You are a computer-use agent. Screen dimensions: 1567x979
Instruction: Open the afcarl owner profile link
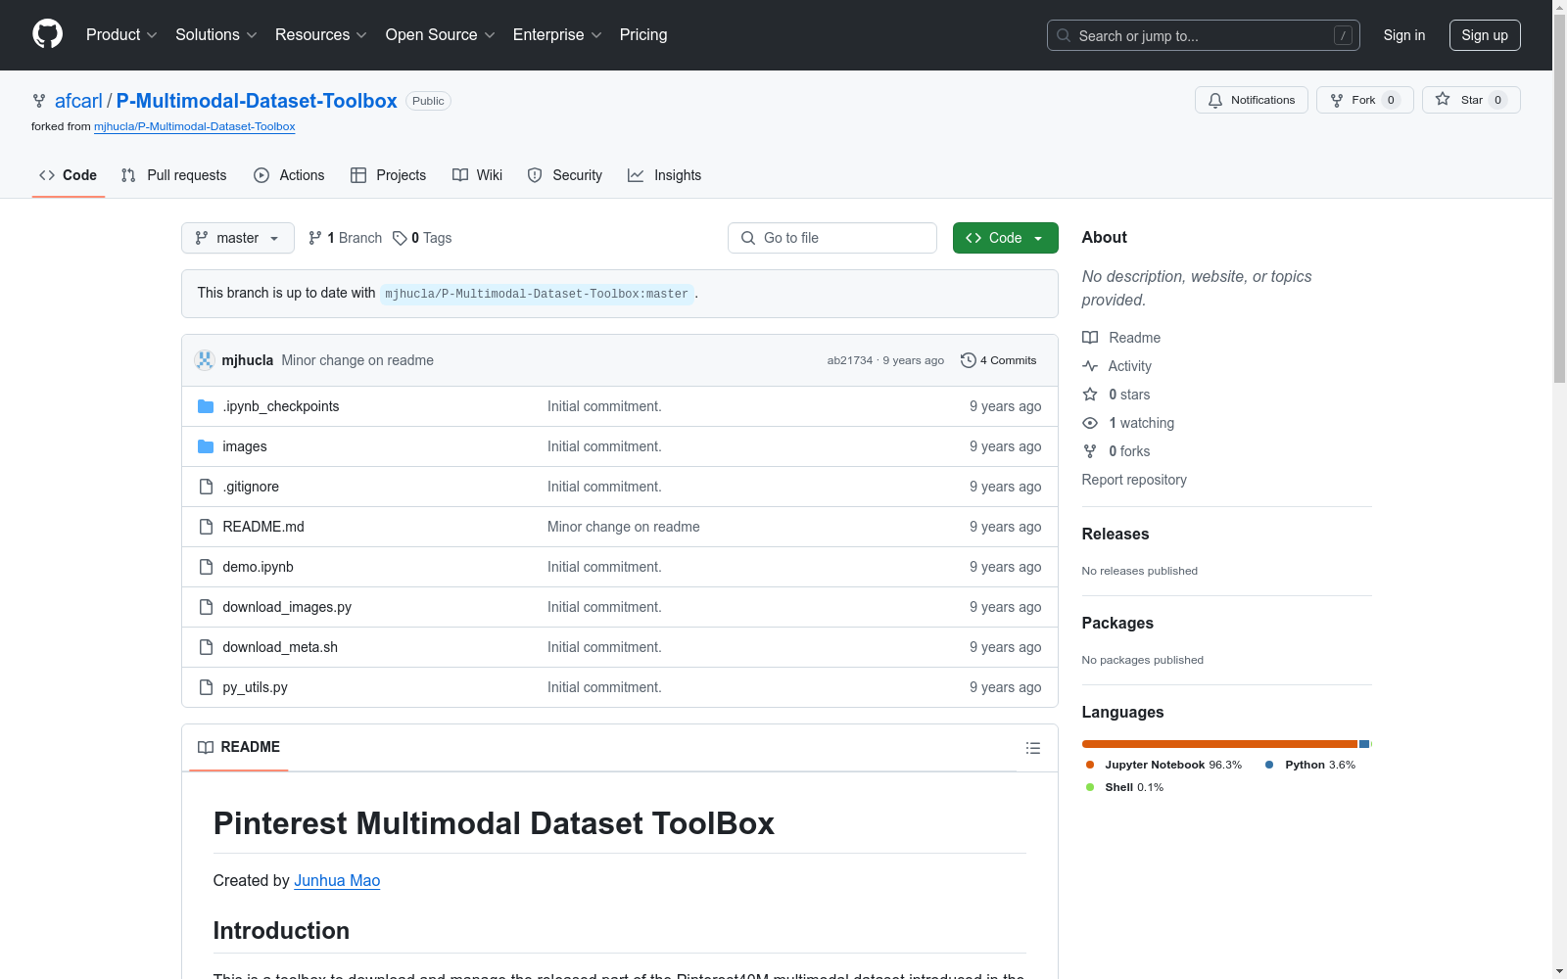(78, 101)
